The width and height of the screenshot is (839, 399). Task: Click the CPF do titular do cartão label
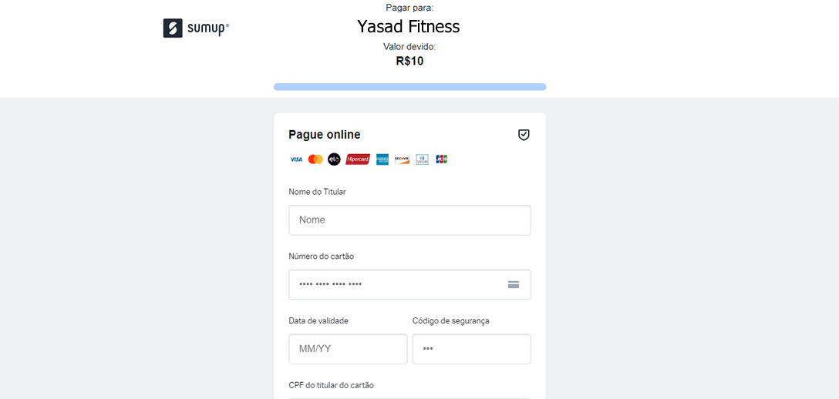pos(331,385)
